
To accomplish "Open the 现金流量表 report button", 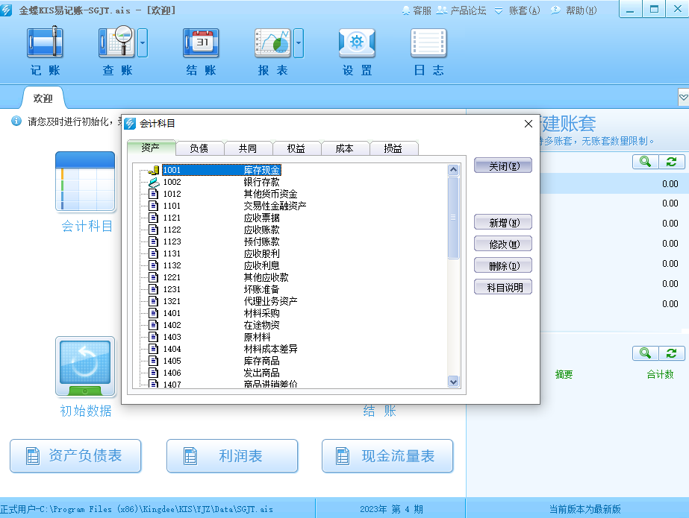I will pyautogui.click(x=387, y=455).
